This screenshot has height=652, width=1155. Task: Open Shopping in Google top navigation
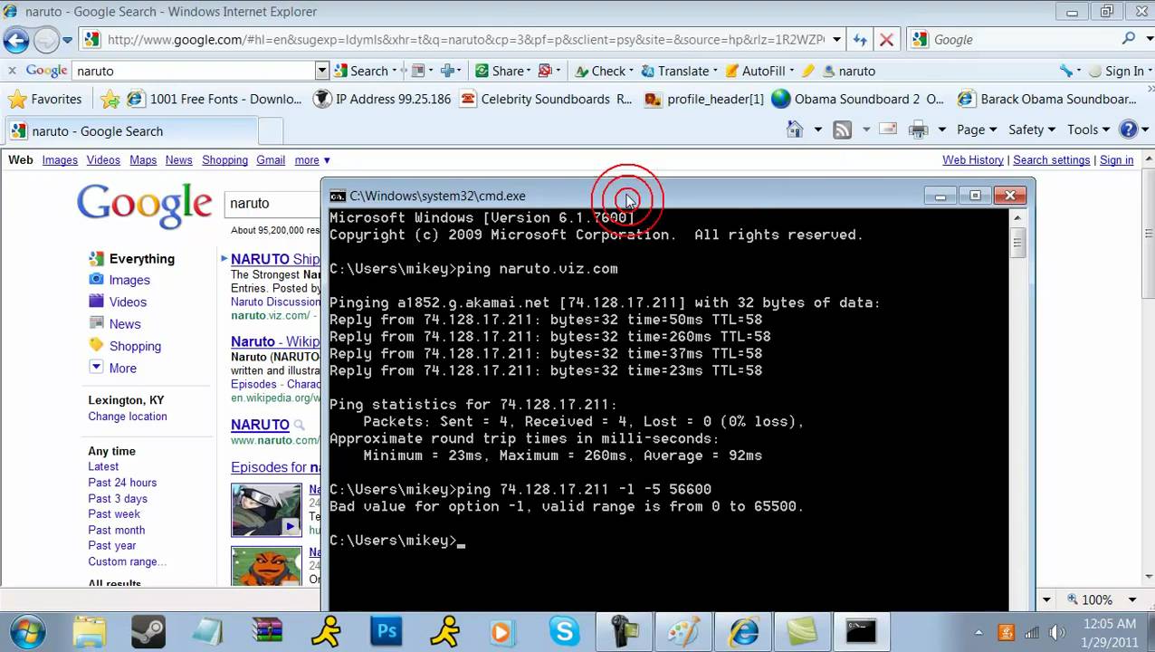point(224,160)
